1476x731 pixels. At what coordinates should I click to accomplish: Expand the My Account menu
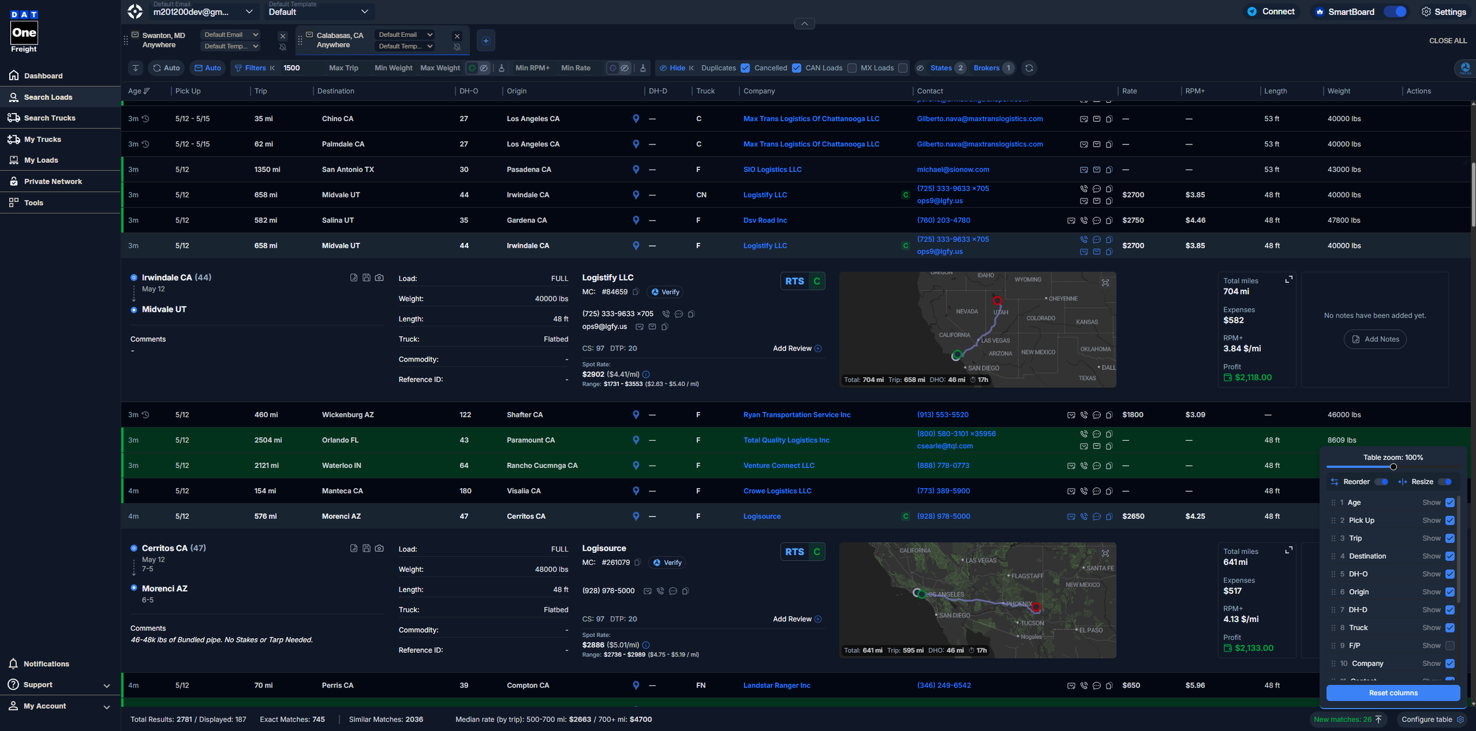[x=60, y=706]
